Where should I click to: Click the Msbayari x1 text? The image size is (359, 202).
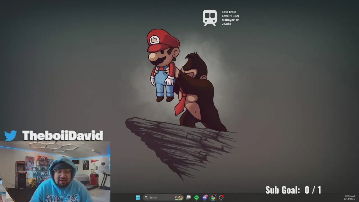click(231, 20)
